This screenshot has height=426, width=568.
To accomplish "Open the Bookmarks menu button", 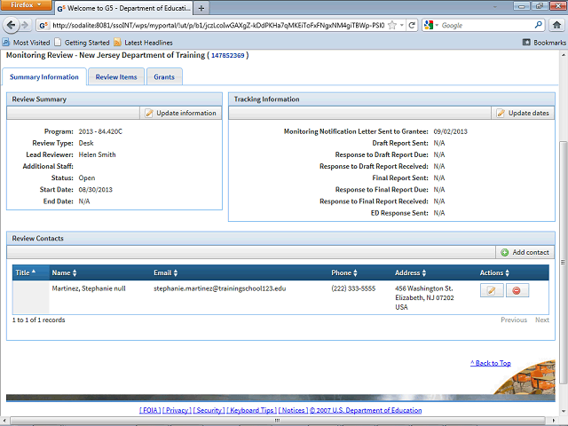I will pos(544,43).
